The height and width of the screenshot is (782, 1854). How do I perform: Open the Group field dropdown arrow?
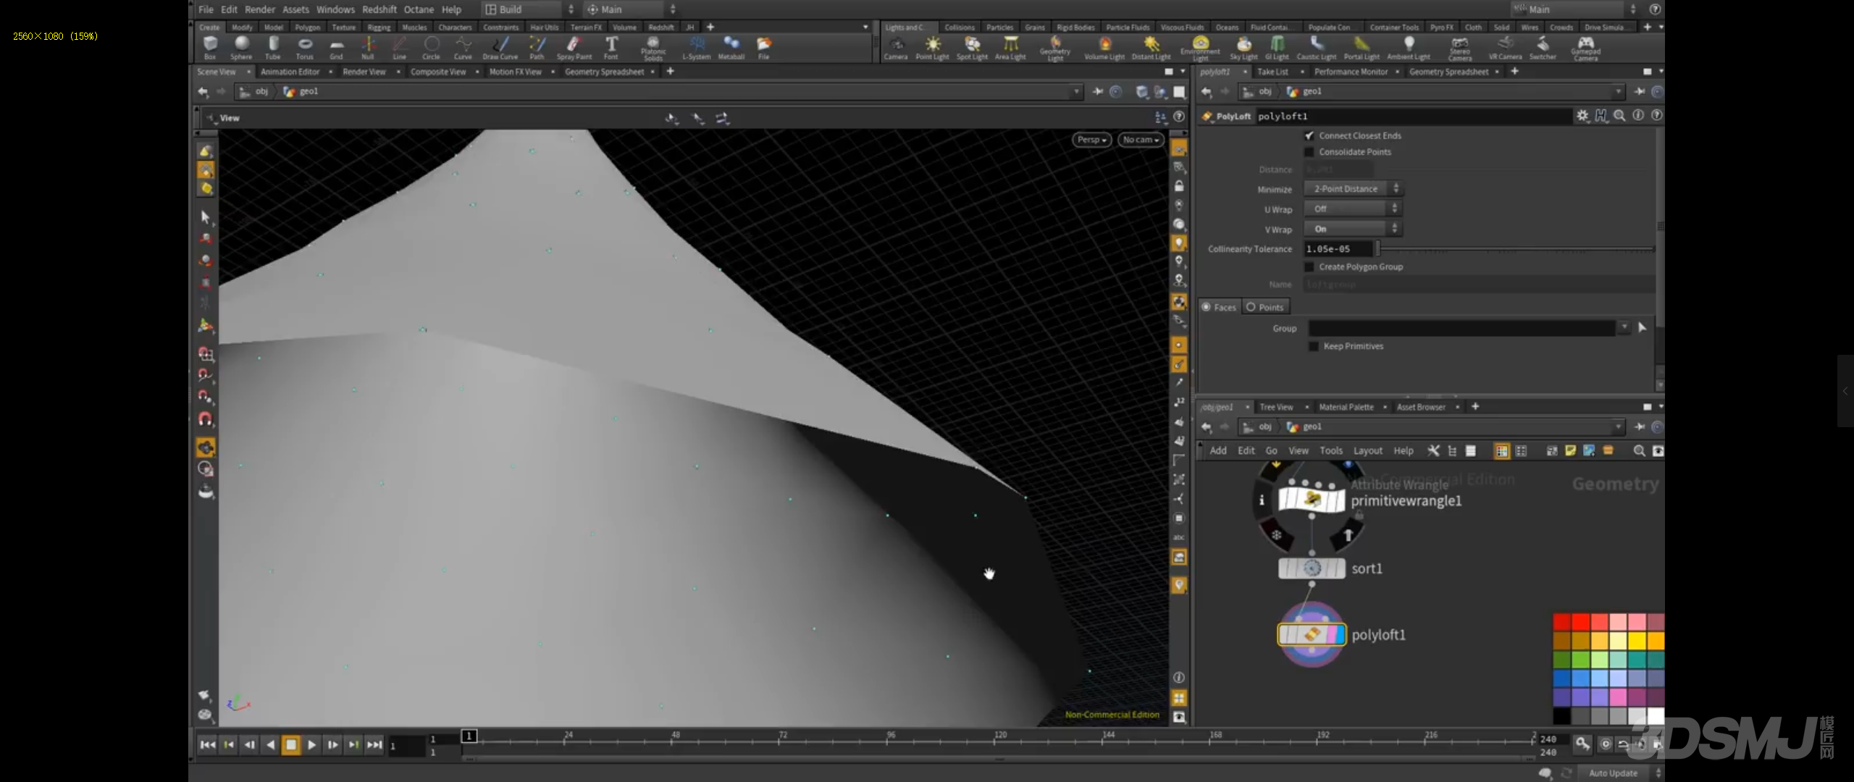coord(1624,328)
